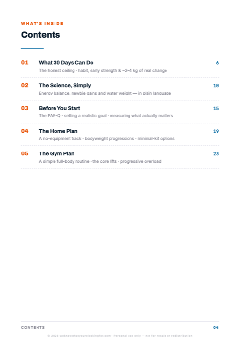Viewport: 240px width, 341px height.
Task: Click the Energy balance description line
Action: coord(105,93)
